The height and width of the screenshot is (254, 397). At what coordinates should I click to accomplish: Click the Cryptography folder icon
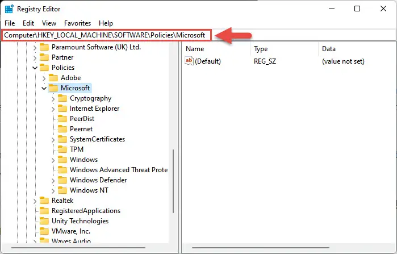click(x=62, y=98)
